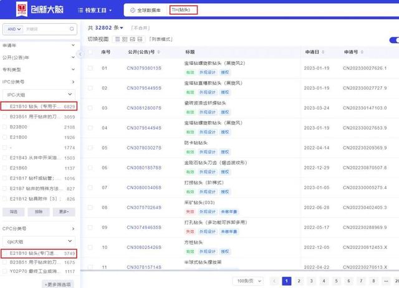The image size is (399, 288).
Task: Toggle the blue switch at top right
Action: click(x=393, y=39)
